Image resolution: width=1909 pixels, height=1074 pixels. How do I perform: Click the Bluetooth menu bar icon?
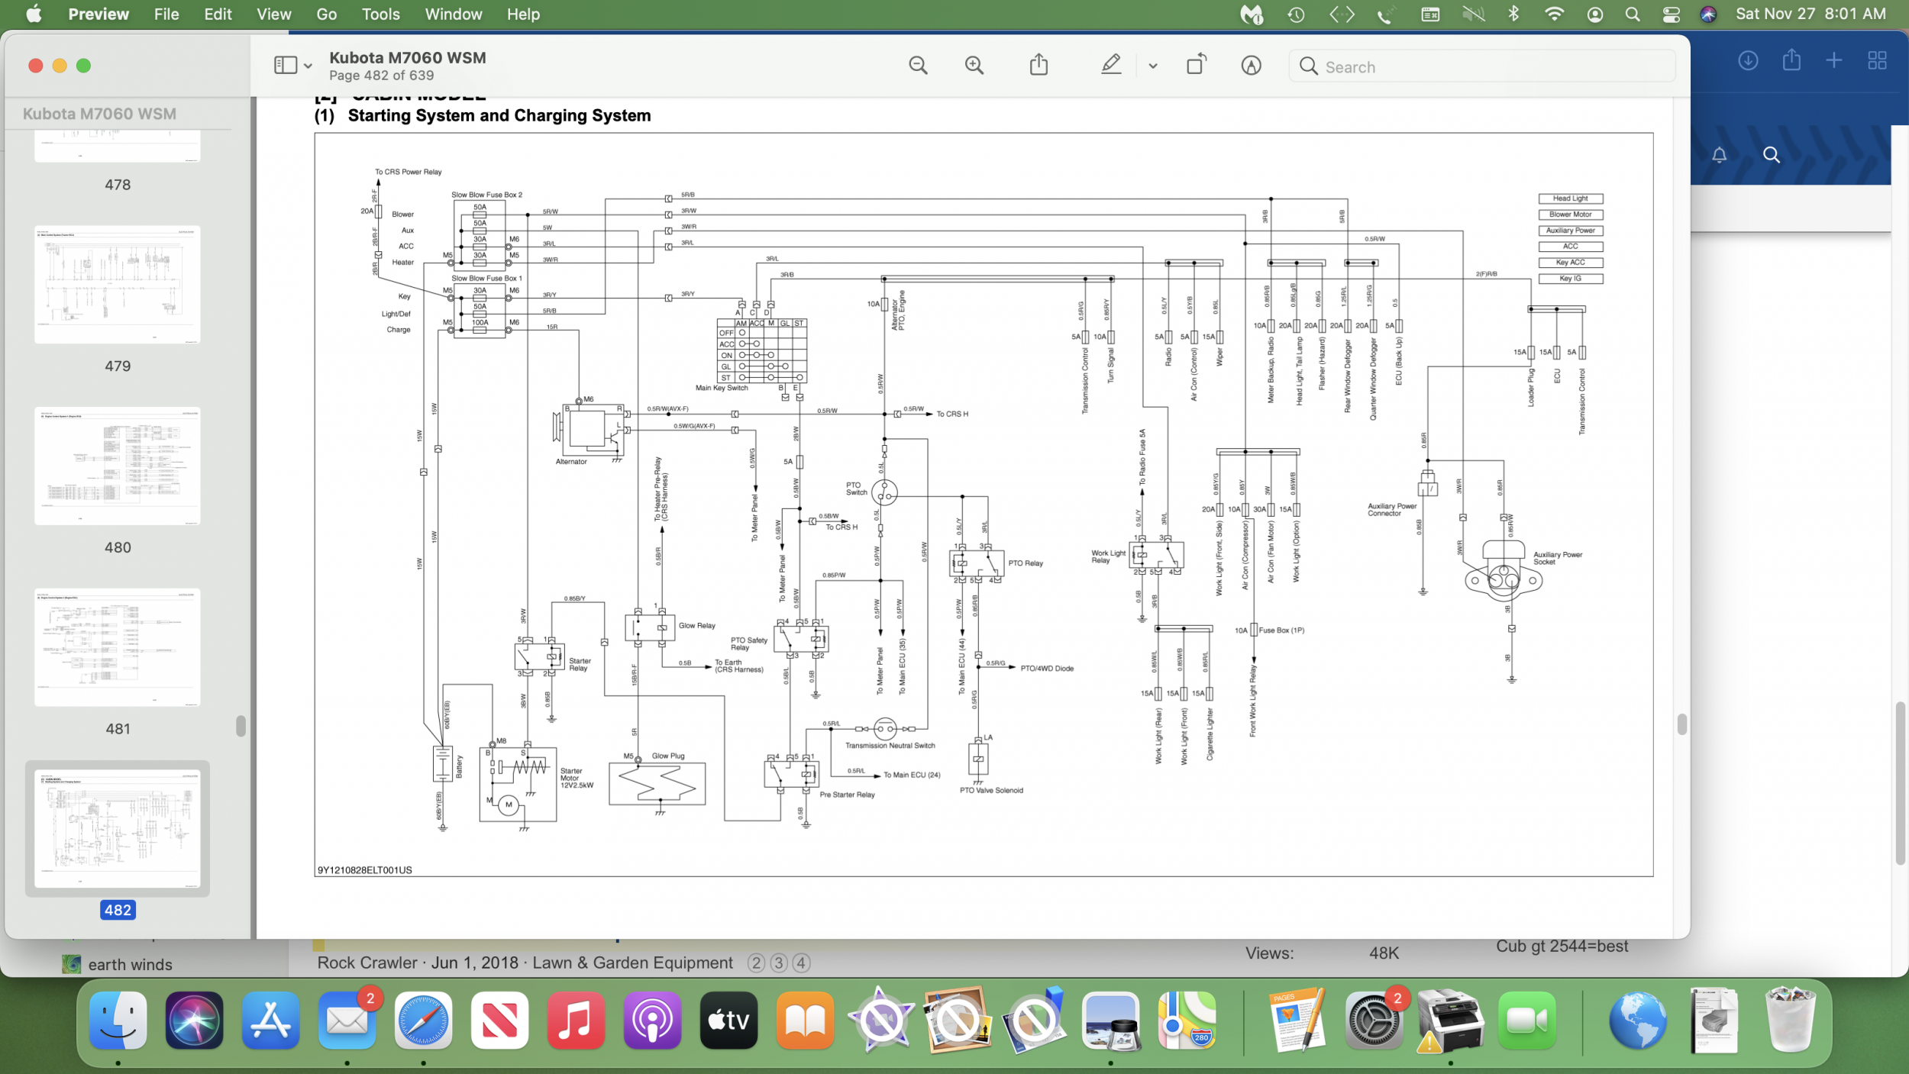click(x=1513, y=14)
